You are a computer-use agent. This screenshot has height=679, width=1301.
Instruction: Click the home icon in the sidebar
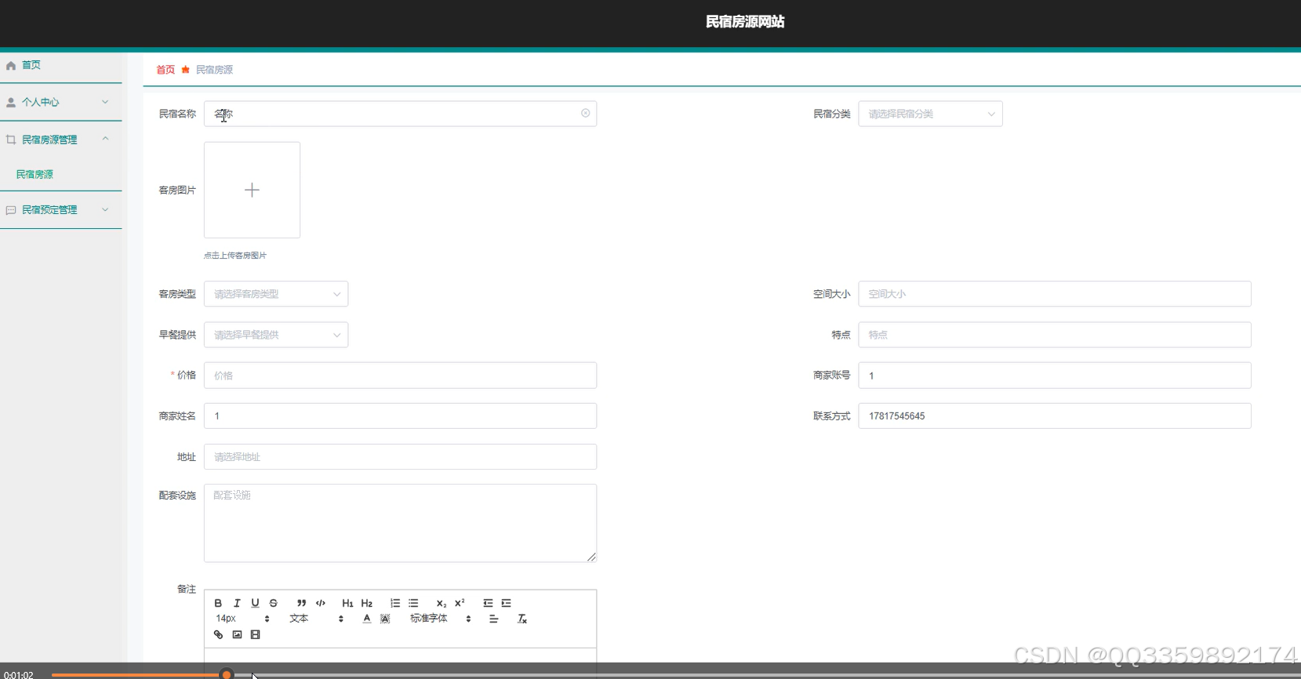pyautogui.click(x=11, y=66)
